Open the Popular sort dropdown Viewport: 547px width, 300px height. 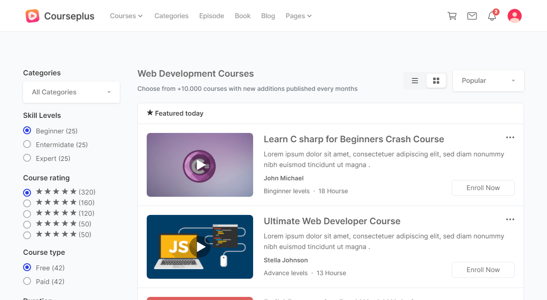pos(488,81)
